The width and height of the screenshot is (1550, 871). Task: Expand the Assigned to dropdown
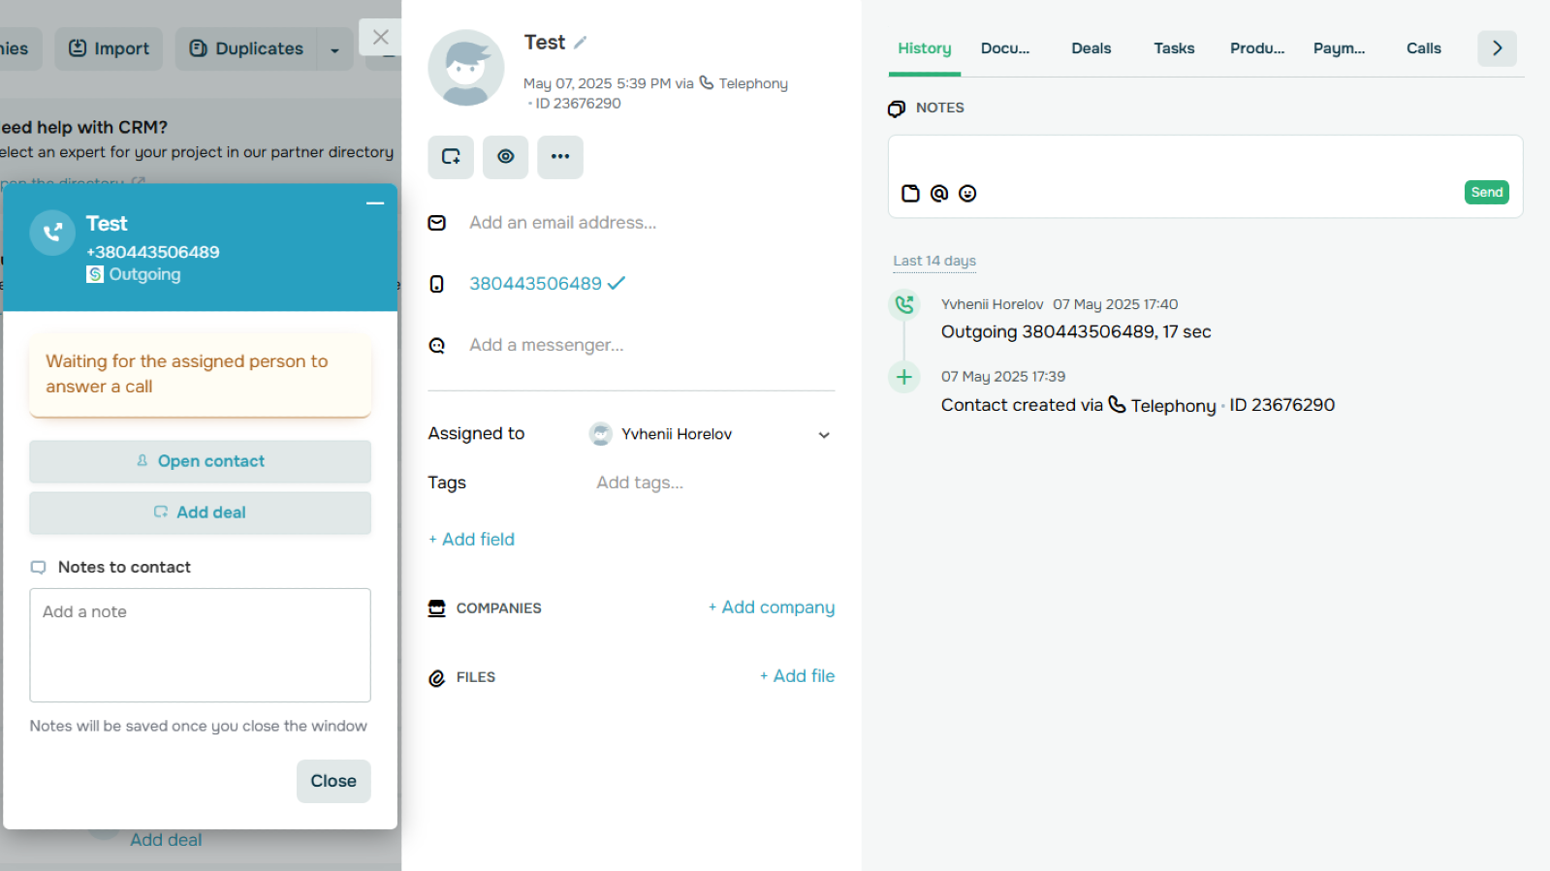(823, 435)
